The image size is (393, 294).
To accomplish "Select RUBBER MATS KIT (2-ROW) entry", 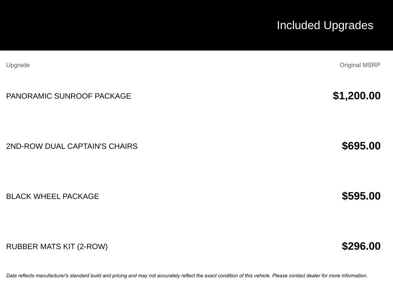I will click(x=57, y=247).
